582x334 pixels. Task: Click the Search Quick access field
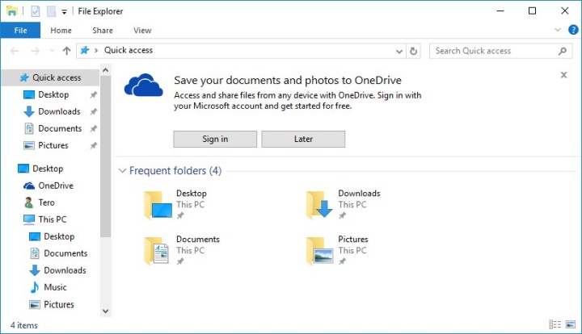coord(493,51)
